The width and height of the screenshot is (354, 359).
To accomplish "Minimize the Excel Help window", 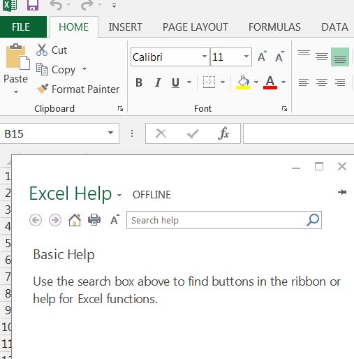I will click(296, 168).
